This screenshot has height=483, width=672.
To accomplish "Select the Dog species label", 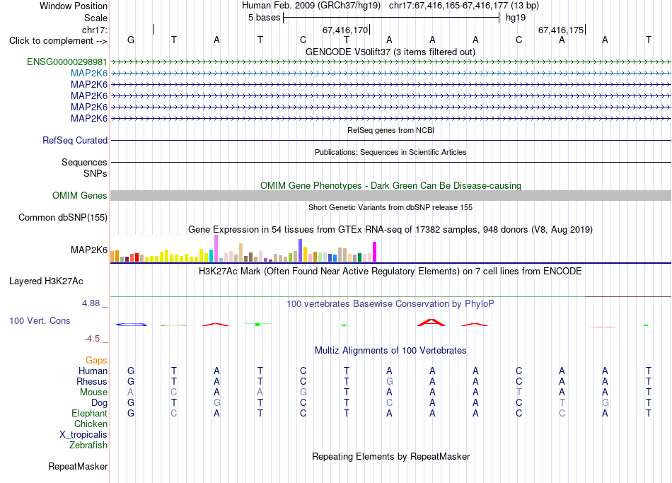I will tap(99, 403).
